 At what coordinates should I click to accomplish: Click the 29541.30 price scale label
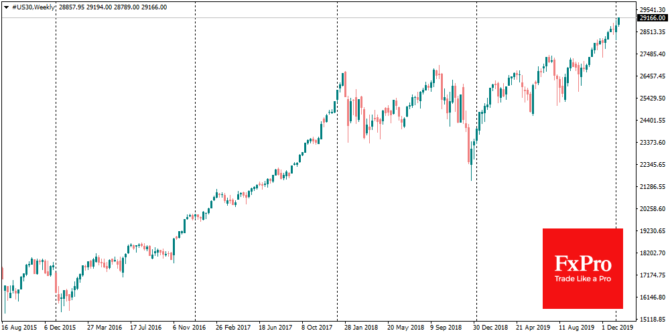[652, 9]
